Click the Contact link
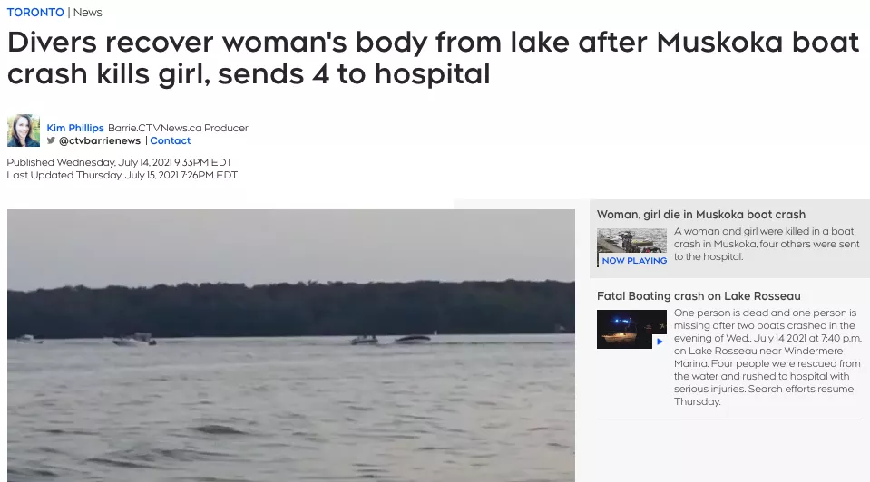870x482 pixels. (171, 140)
